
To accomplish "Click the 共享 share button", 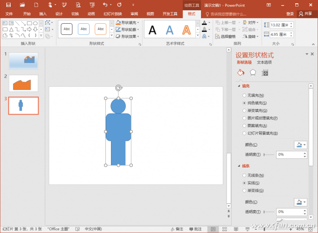I will 305,14.
